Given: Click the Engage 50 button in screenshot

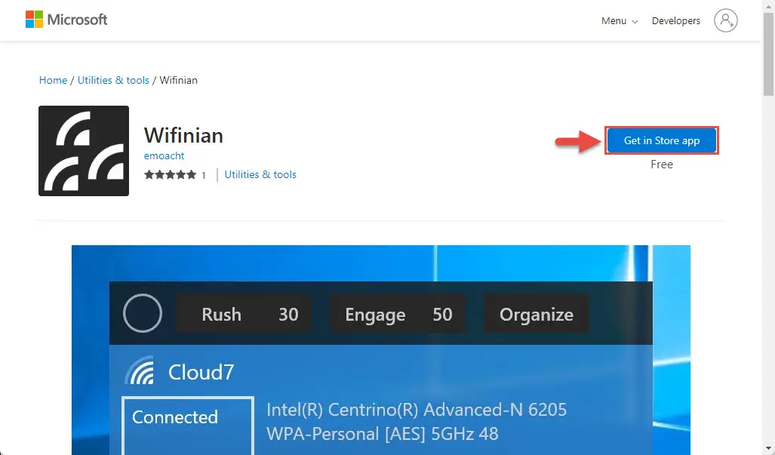Looking at the screenshot, I should pos(398,314).
